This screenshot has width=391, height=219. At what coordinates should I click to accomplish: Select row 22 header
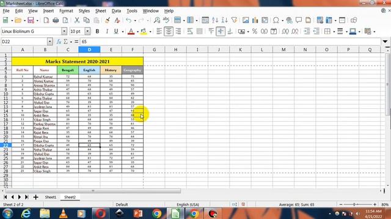point(5,145)
